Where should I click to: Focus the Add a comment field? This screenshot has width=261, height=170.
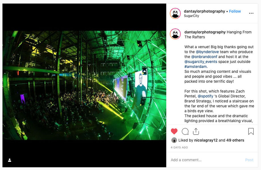pos(207,160)
